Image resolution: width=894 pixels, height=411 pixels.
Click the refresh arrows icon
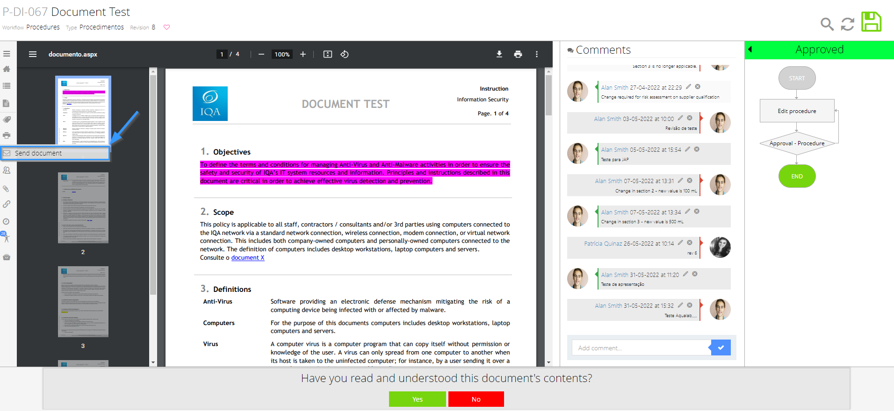click(848, 24)
